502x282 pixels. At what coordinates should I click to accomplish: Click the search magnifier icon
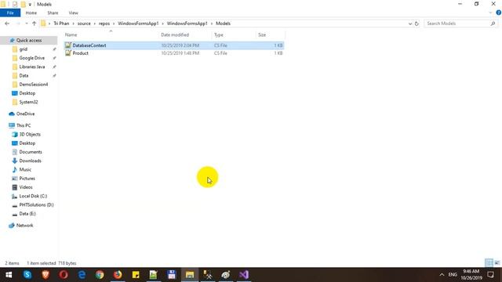[493, 23]
